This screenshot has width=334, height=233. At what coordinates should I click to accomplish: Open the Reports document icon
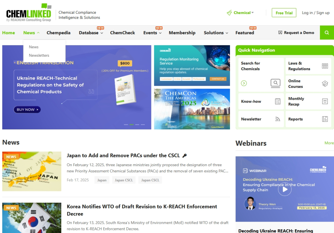coord(325,119)
